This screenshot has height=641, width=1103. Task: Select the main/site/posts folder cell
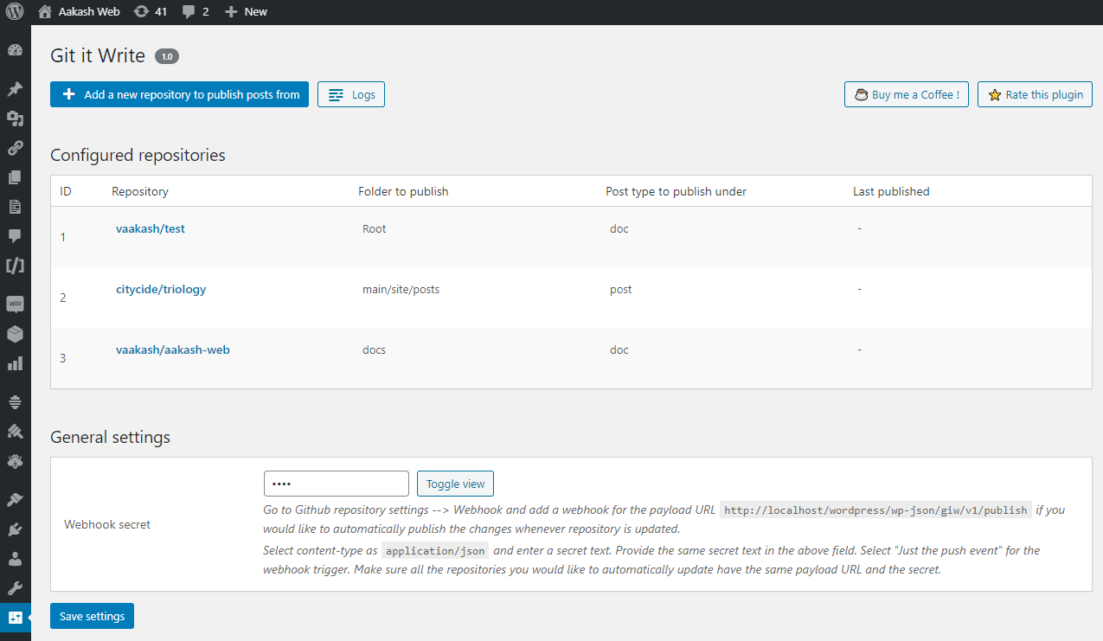coord(401,290)
